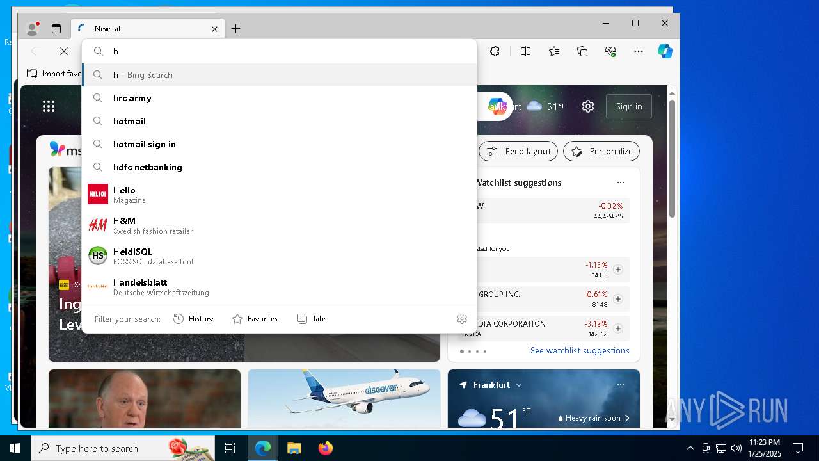The image size is (819, 461).
Task: Open See watchlist suggestions link
Action: coord(580,350)
